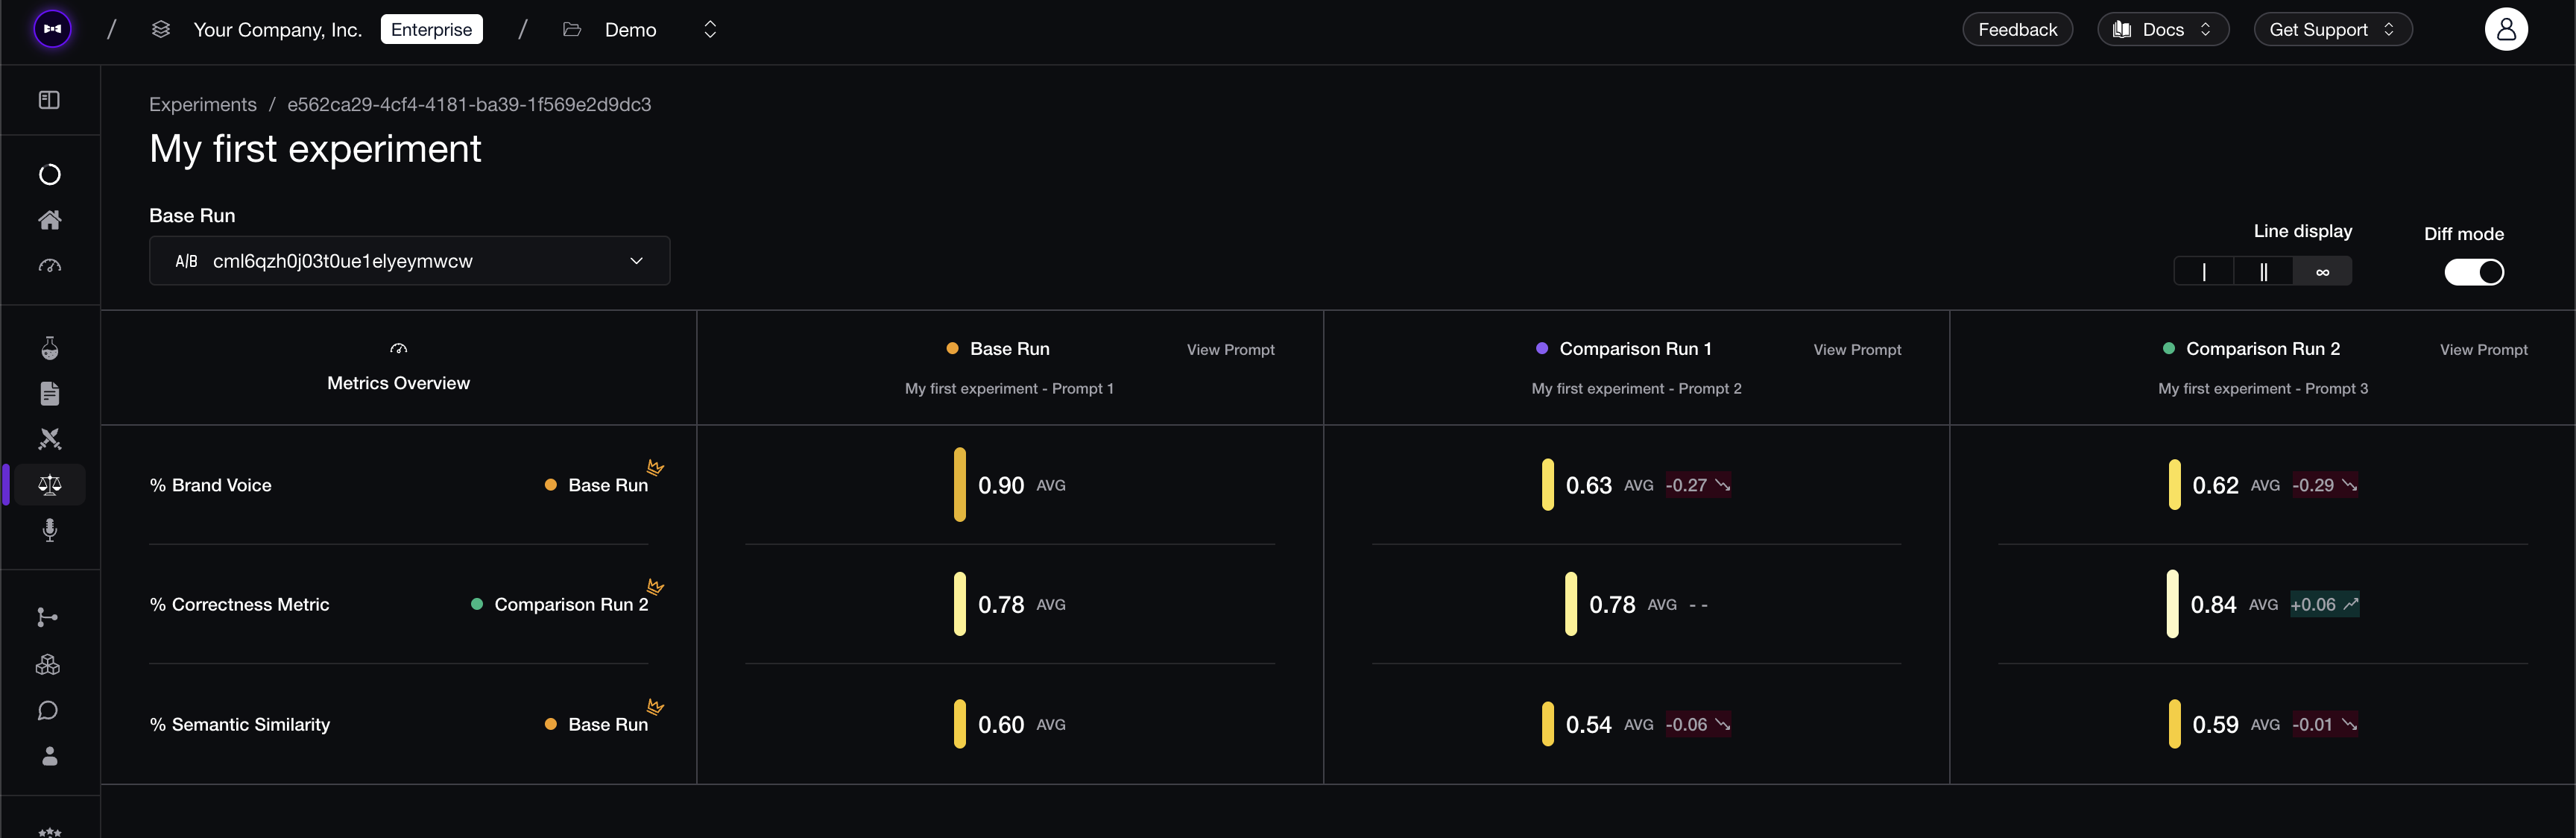This screenshot has height=838, width=2576.
Task: Open the crossed swords icon
Action: (49, 439)
